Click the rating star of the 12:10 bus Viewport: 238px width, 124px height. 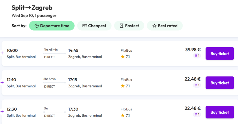(123, 86)
